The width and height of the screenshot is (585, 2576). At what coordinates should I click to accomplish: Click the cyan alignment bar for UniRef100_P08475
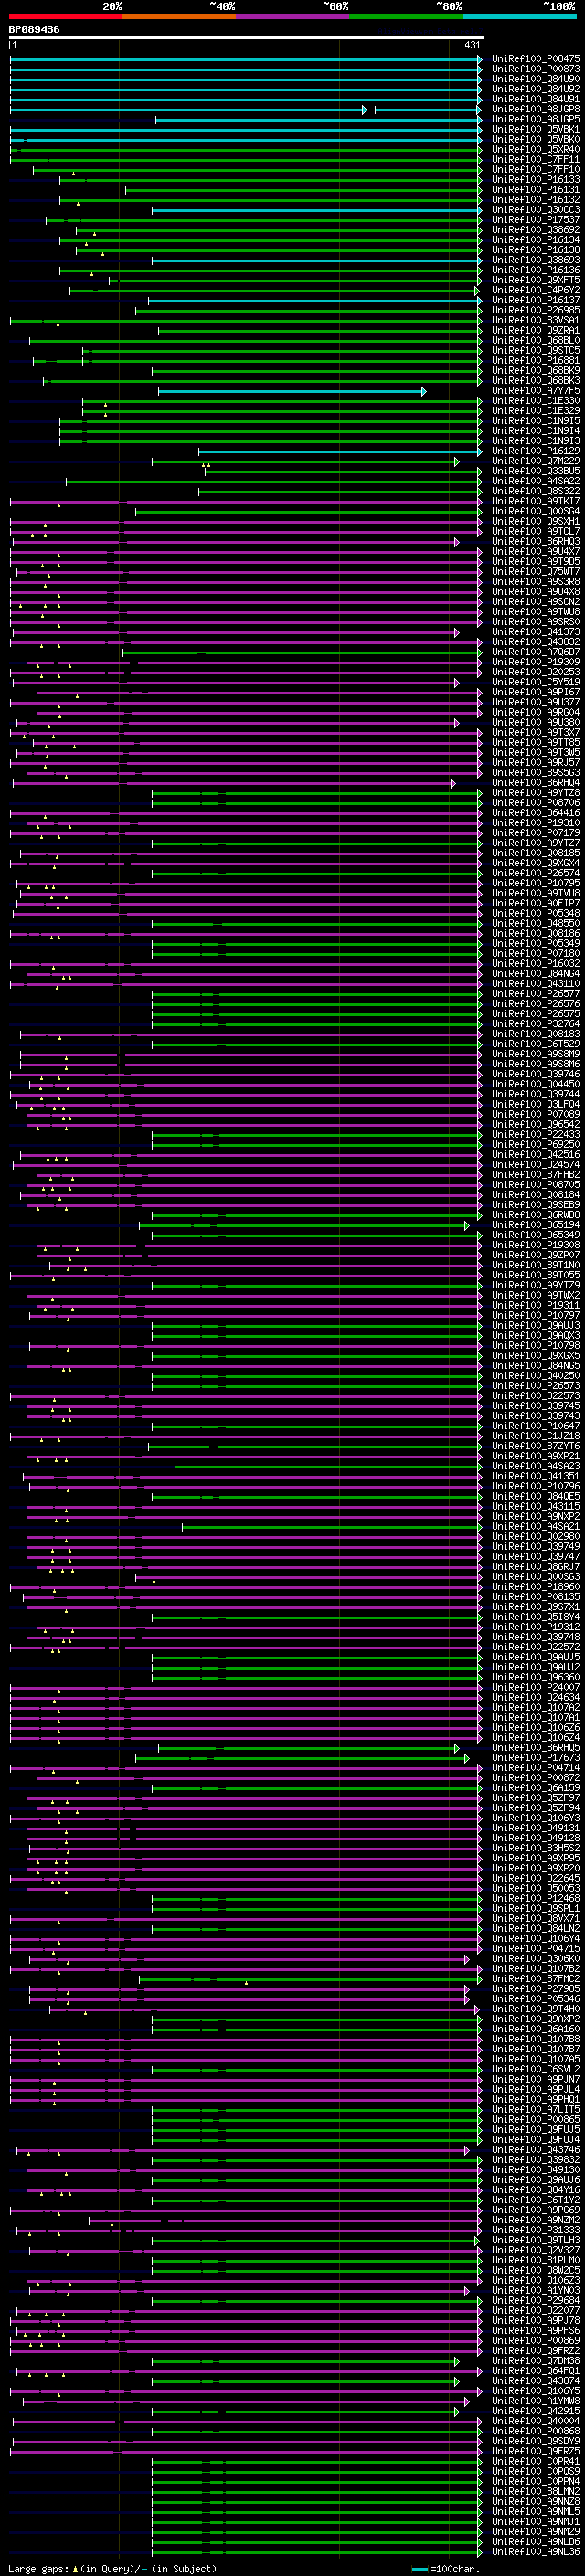[x=245, y=59]
